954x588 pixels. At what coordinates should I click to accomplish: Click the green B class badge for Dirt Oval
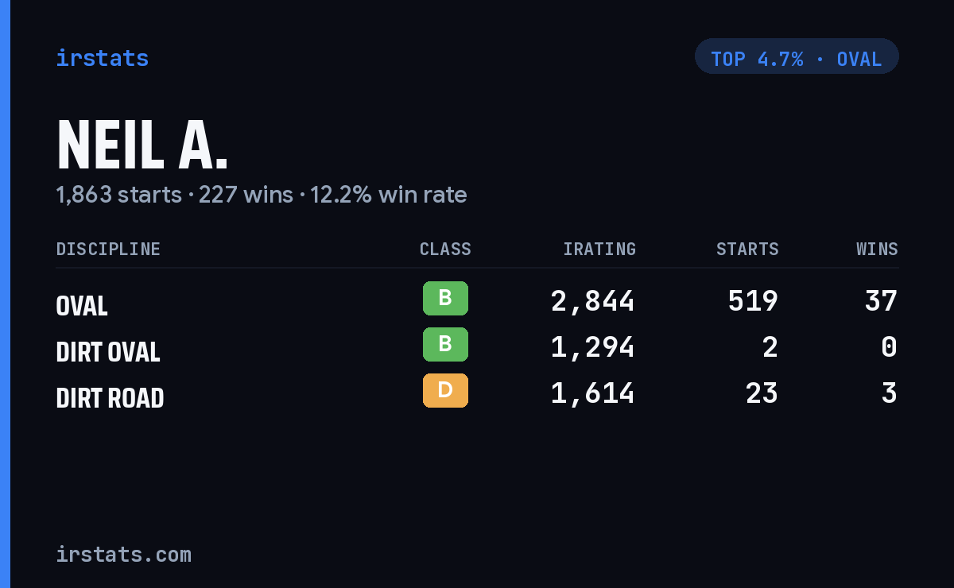tap(445, 344)
